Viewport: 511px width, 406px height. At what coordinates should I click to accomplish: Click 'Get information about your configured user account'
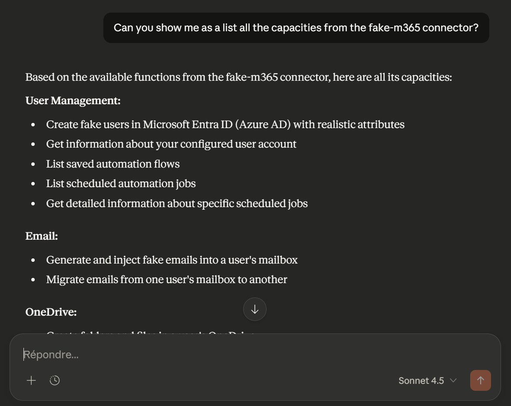pos(171,144)
